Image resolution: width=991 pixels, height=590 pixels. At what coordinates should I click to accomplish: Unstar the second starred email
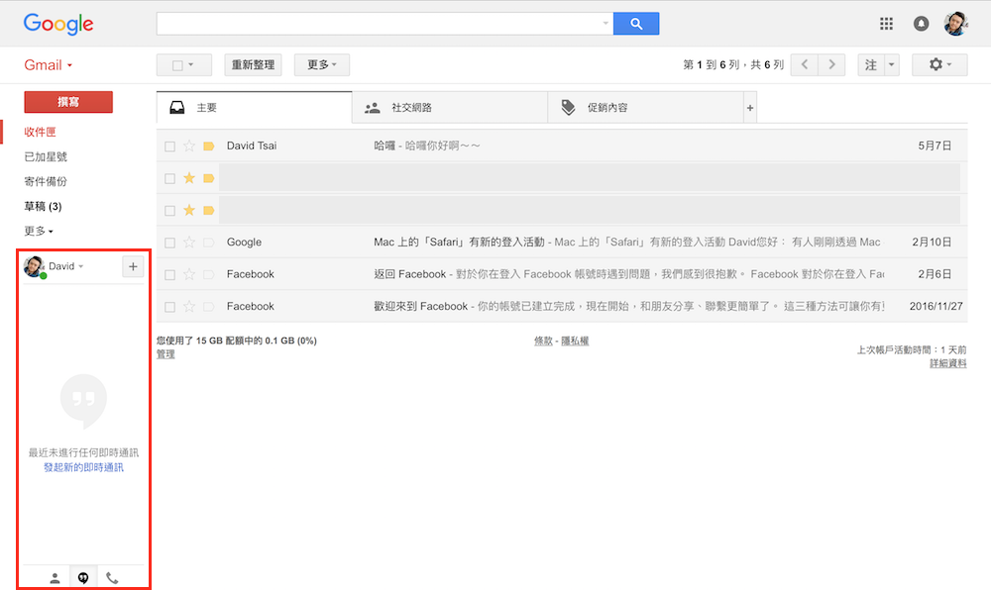pyautogui.click(x=191, y=209)
